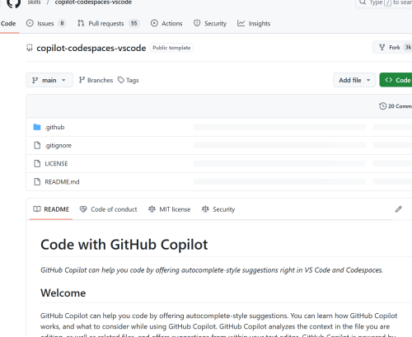Screen dimensions: 412x337
Task: Open the copilot-codespaces-vscode breadcrumb link
Action: 93,2
